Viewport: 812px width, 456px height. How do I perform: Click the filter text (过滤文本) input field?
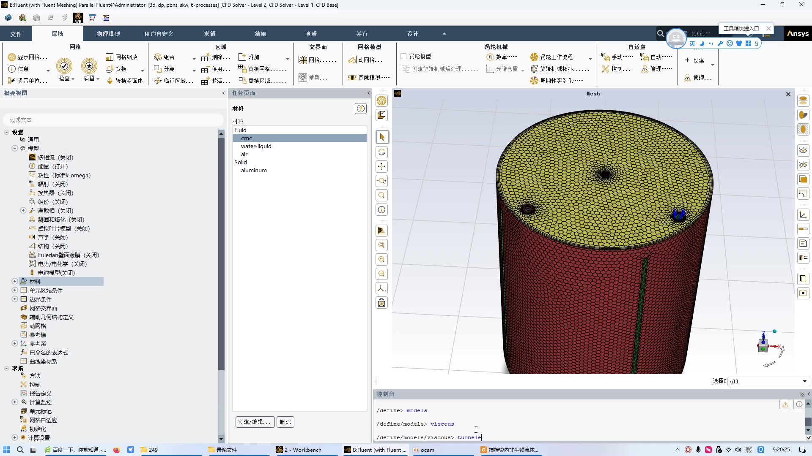click(113, 120)
